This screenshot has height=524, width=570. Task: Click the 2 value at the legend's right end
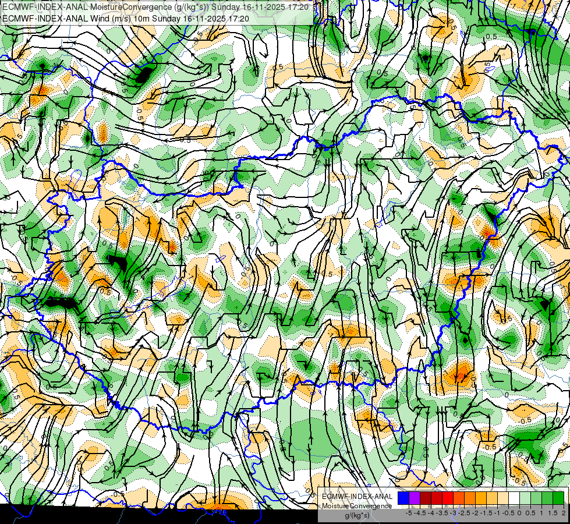564,513
